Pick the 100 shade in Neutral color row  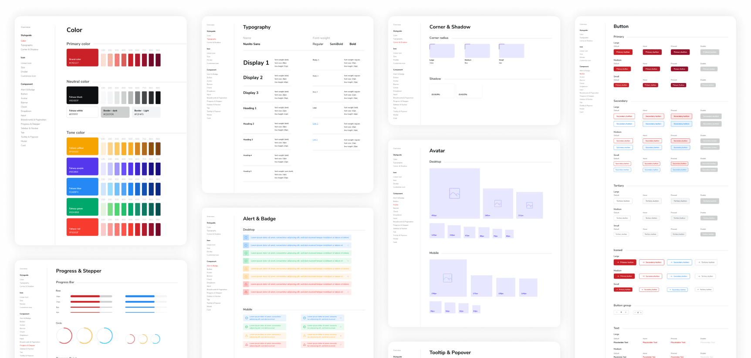(x=103, y=97)
